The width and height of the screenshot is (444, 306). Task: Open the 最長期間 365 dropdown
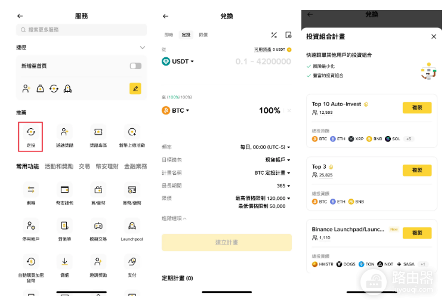tap(283, 186)
